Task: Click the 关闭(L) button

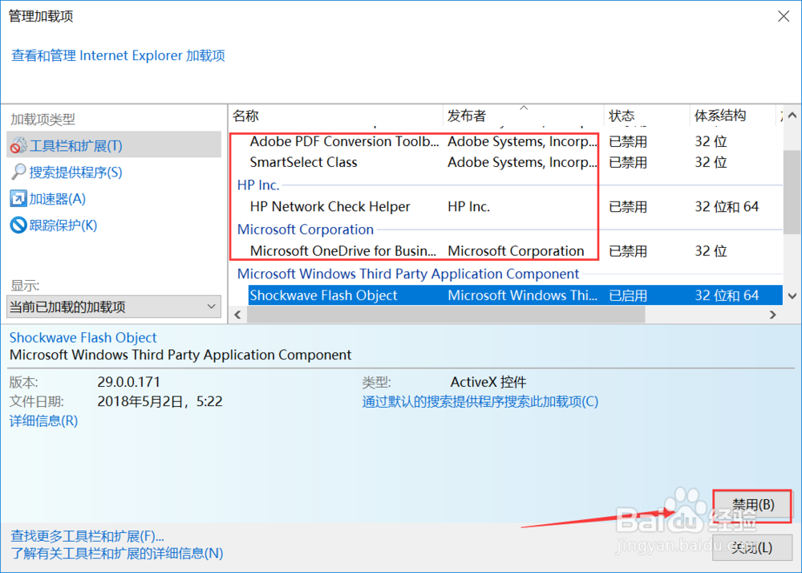Action: point(752,548)
